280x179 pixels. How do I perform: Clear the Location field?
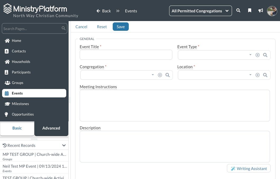(x=257, y=75)
